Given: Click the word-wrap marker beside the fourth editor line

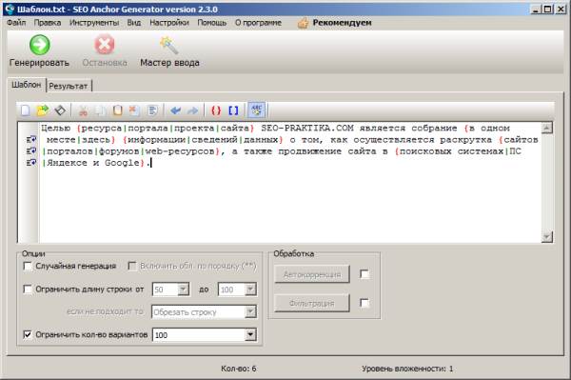Looking at the screenshot, I should pyautogui.click(x=31, y=163).
